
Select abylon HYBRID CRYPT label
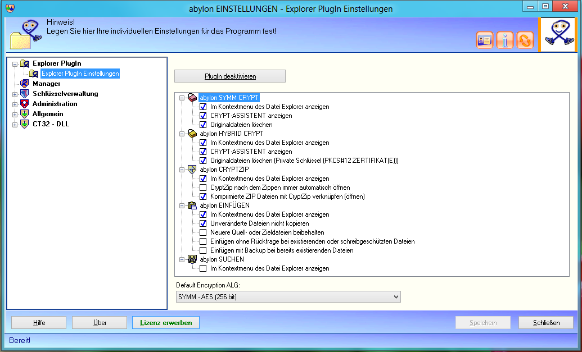click(232, 134)
